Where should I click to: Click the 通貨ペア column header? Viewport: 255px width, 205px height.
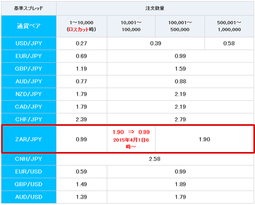[x=29, y=26]
